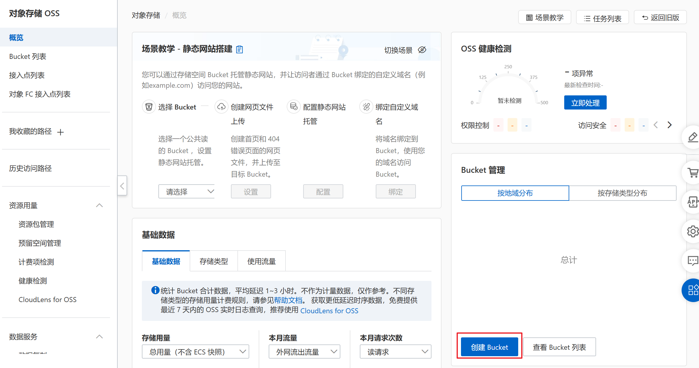Open CloudLens for OSS link in notice
This screenshot has width=699, height=368.
(x=329, y=311)
